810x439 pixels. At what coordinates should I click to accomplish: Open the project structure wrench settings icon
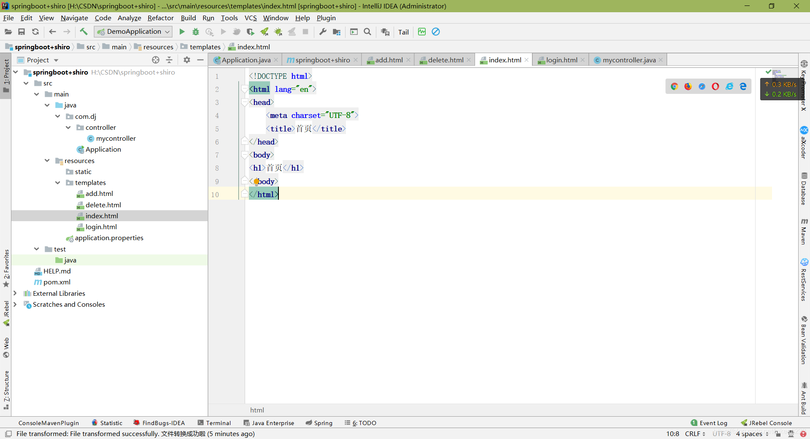coord(323,32)
